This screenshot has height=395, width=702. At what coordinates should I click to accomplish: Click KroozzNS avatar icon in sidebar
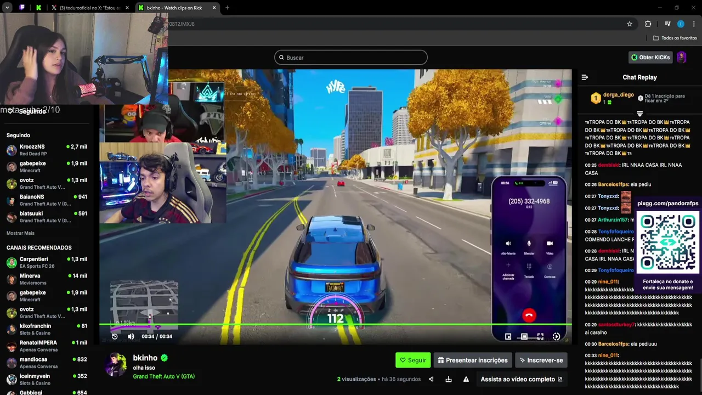pyautogui.click(x=12, y=150)
